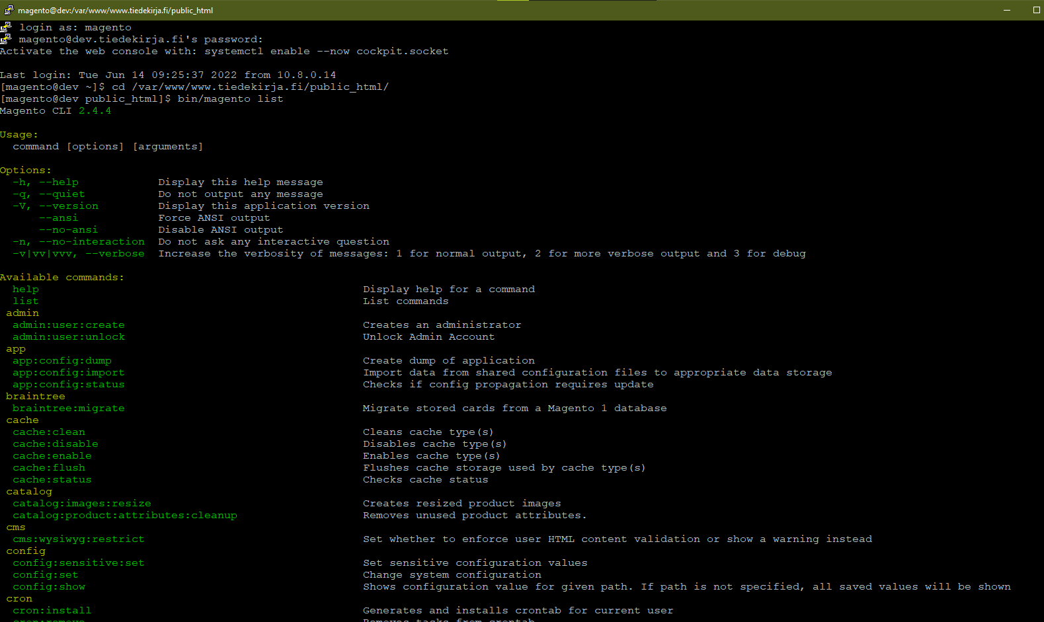Click 'admin:user:create' command
The width and height of the screenshot is (1044, 622).
click(x=69, y=325)
